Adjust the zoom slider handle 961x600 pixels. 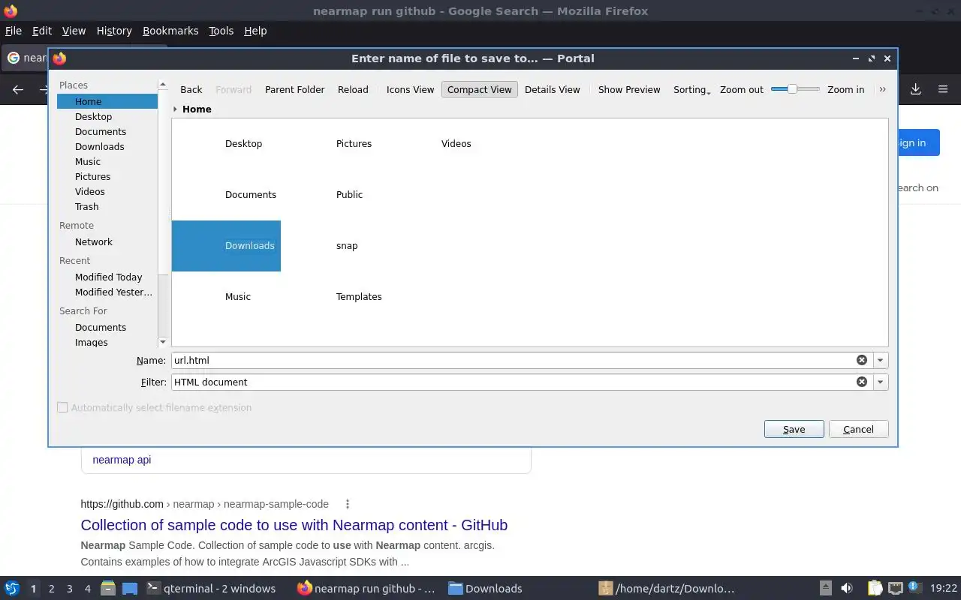pyautogui.click(x=792, y=89)
